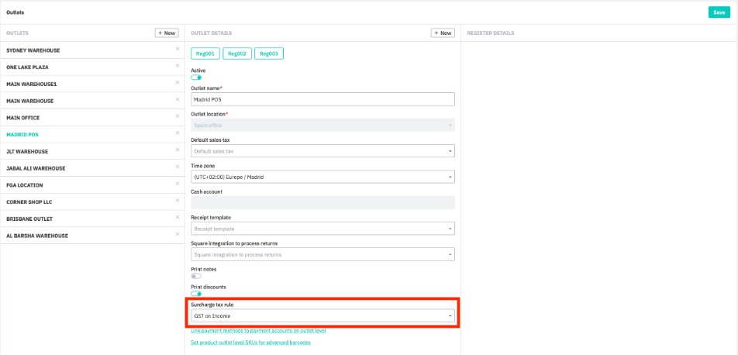
Task: Open the Surcharge tax rule dropdown
Action: (x=322, y=316)
